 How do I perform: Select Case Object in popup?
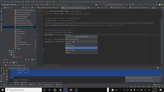(81, 50)
